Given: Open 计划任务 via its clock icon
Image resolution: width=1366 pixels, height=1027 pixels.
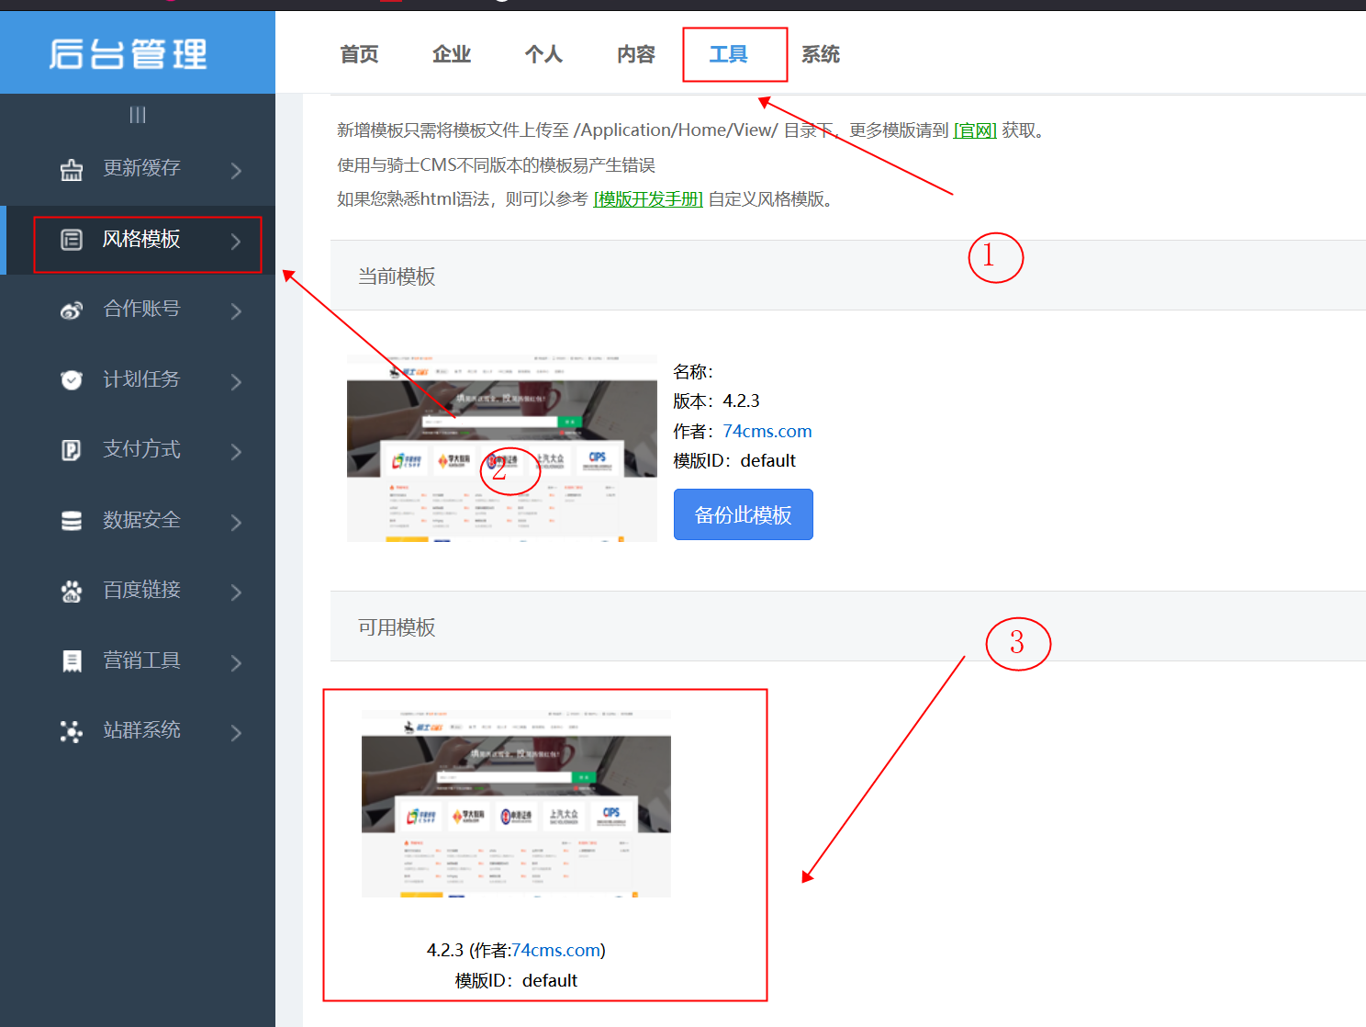Looking at the screenshot, I should pos(72,379).
